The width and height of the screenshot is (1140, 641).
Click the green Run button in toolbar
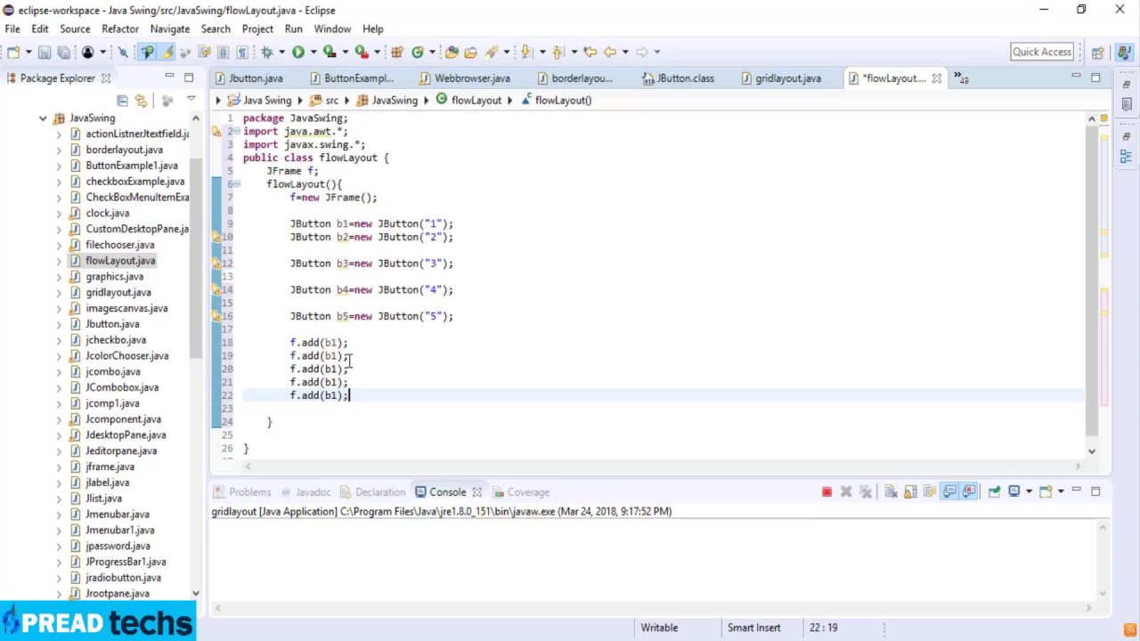pyautogui.click(x=298, y=53)
